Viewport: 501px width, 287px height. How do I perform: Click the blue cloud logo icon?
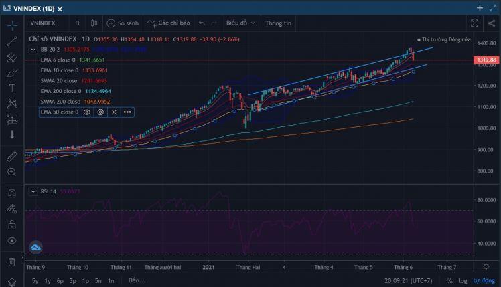coord(35,247)
